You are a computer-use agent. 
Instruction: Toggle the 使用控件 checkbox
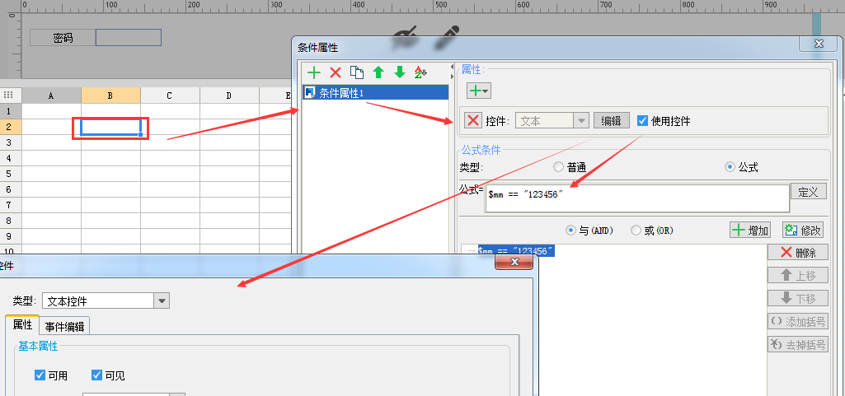(642, 121)
